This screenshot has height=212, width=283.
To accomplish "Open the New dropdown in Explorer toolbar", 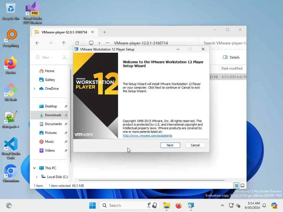I will (44, 57).
